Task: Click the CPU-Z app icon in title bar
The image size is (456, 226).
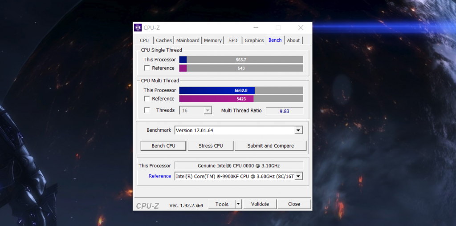Action: click(x=138, y=28)
